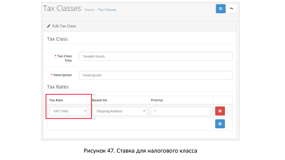Click the Tax Rates section heading
This screenshot has width=285, height=160.
[x=58, y=87]
